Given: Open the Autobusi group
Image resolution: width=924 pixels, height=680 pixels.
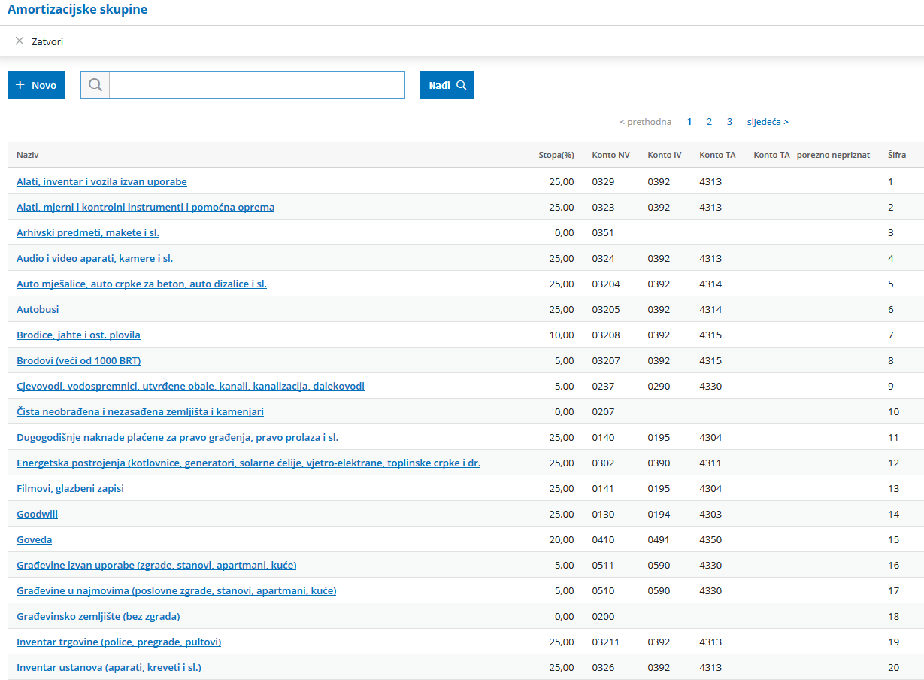Looking at the screenshot, I should 38,309.
